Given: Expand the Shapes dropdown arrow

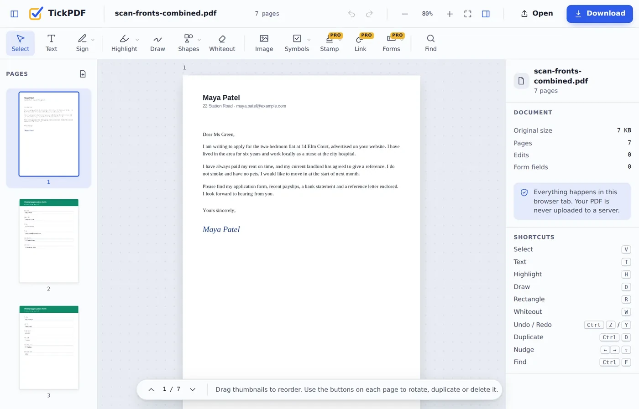Looking at the screenshot, I should click(x=199, y=40).
